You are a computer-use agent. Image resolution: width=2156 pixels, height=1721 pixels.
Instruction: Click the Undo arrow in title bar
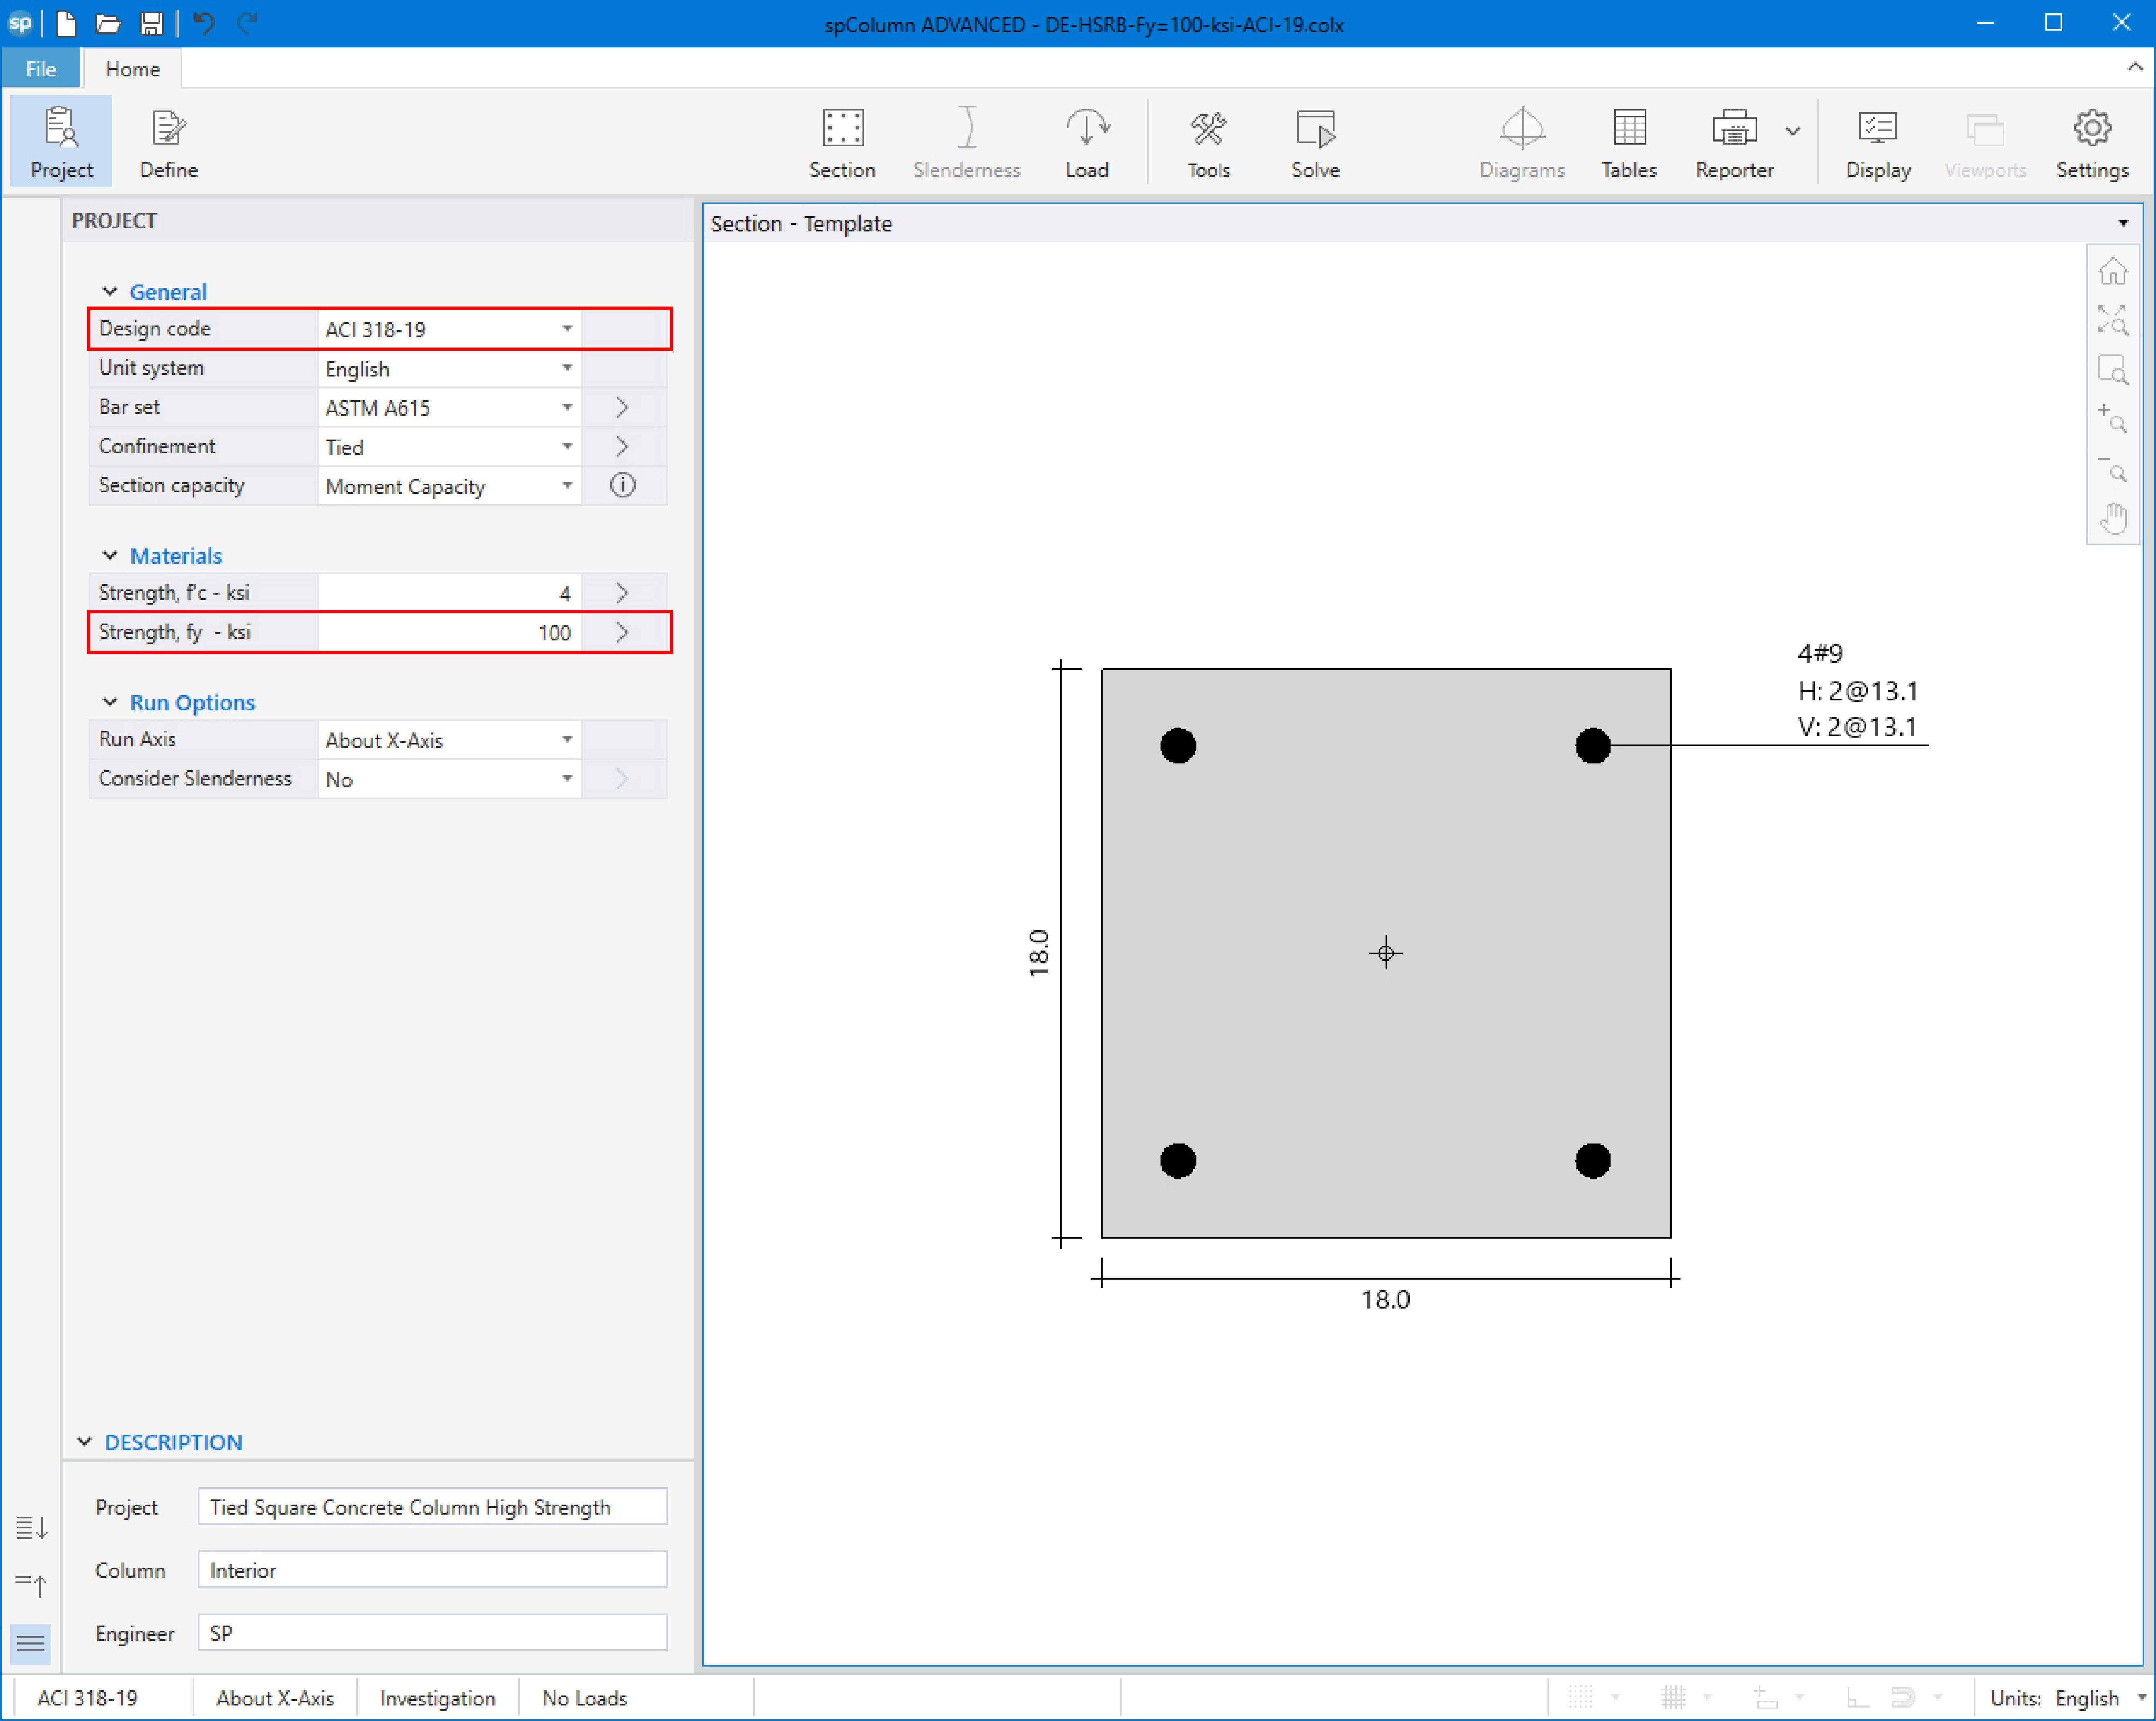[204, 23]
